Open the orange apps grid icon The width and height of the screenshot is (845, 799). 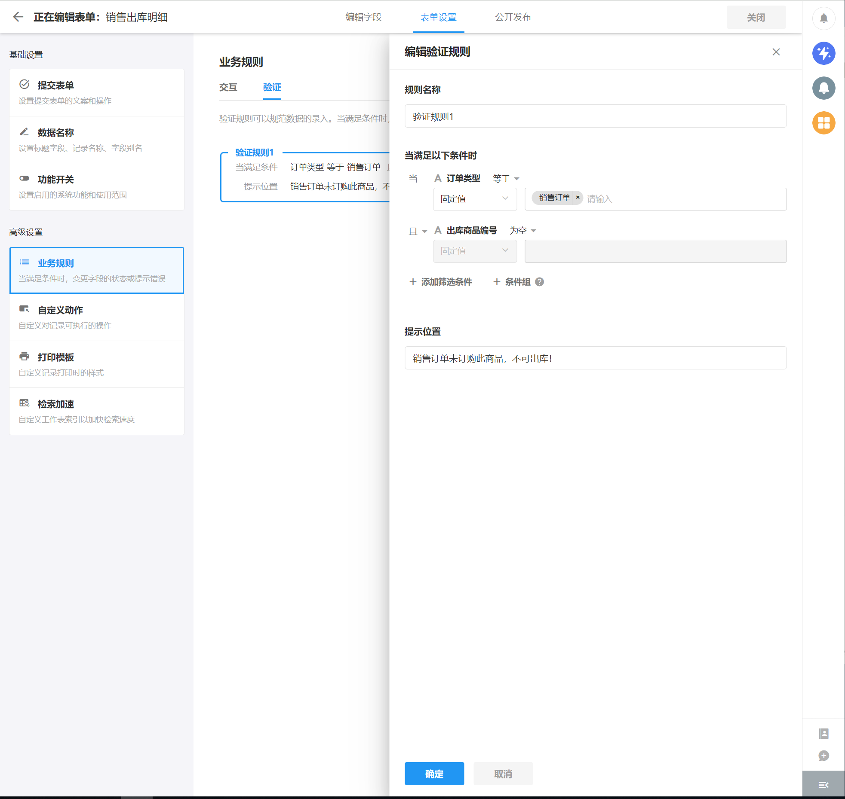(x=823, y=123)
